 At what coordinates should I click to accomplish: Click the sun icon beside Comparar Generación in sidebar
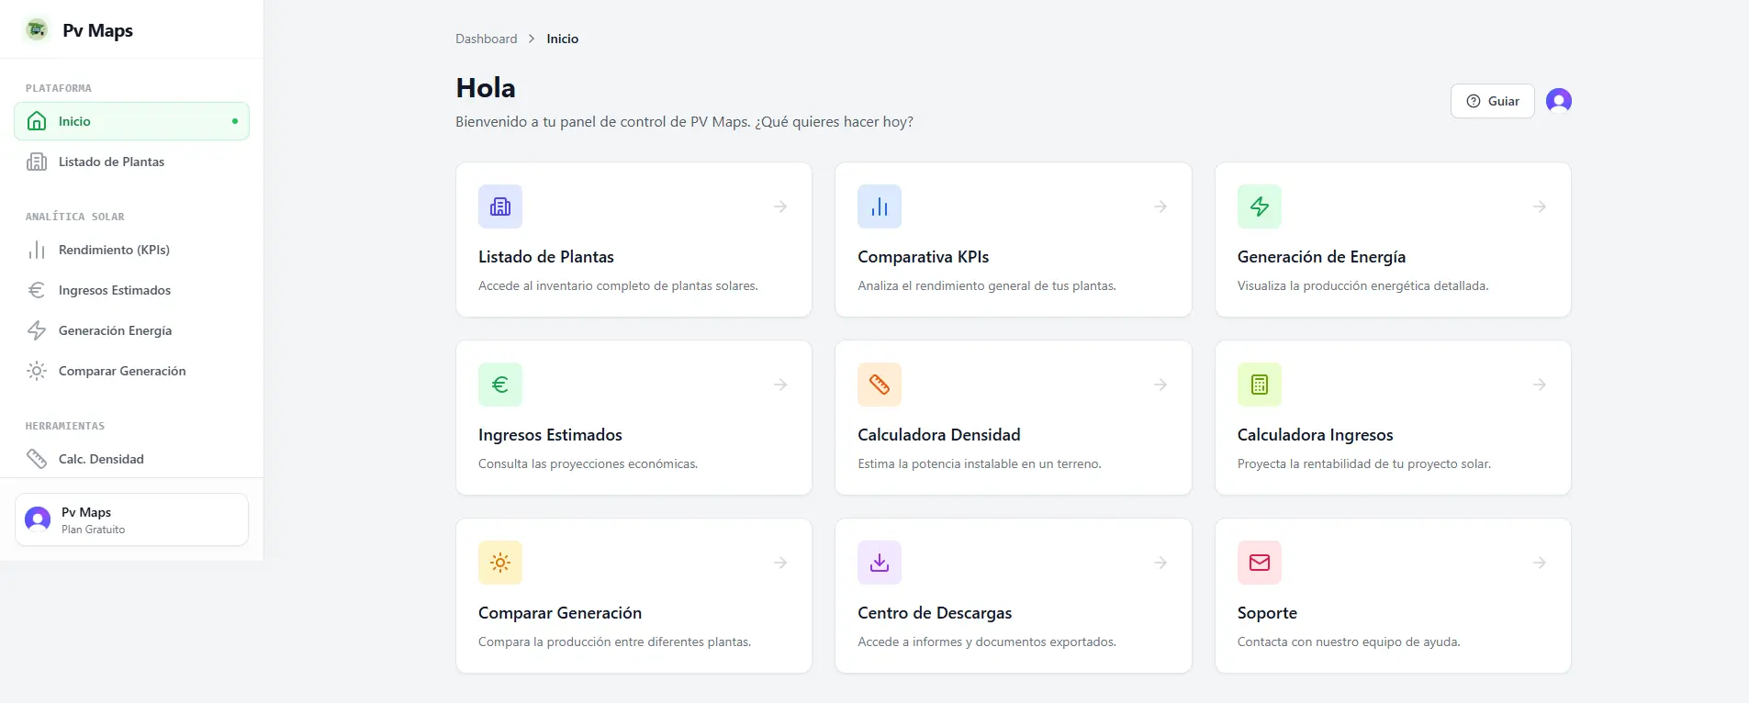pos(37,371)
